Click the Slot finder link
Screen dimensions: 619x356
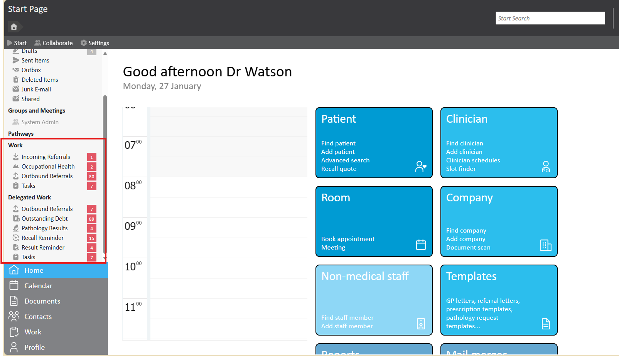pyautogui.click(x=461, y=169)
